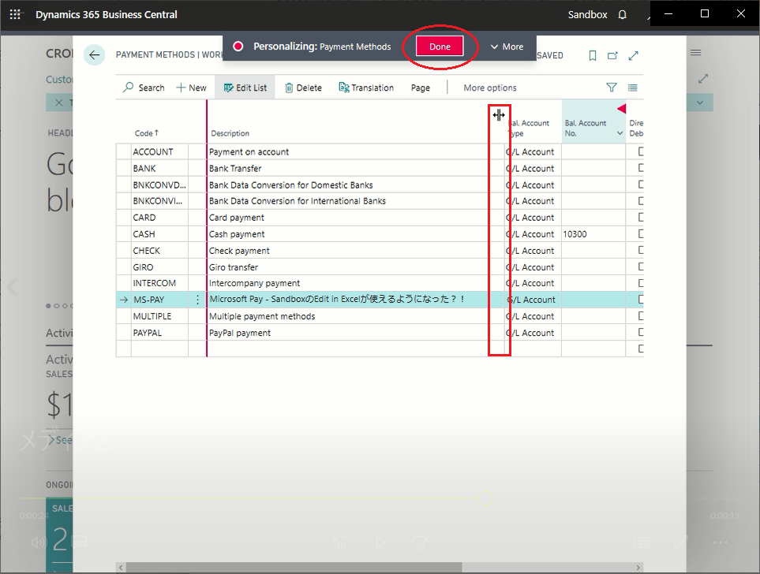This screenshot has width=760, height=574.
Task: Tick the Direct Debit checkbox for GIRO
Action: [x=641, y=267]
